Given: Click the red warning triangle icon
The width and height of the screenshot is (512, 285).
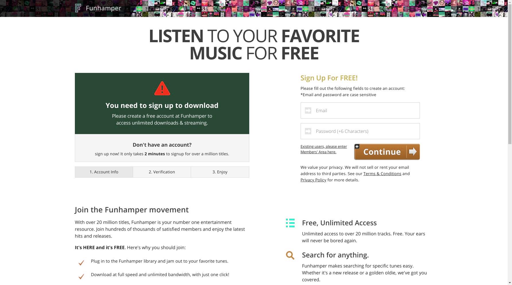Looking at the screenshot, I should click(x=162, y=88).
